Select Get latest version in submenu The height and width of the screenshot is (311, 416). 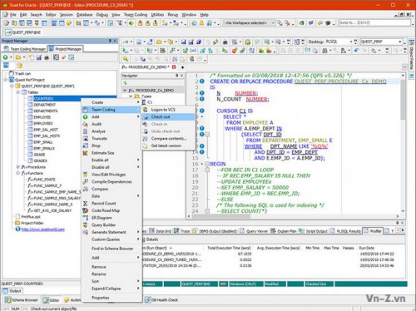168,146
